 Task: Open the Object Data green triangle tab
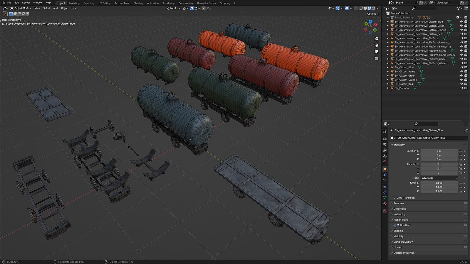point(385,198)
